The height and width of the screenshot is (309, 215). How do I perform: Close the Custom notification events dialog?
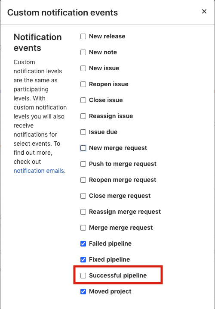(x=204, y=12)
